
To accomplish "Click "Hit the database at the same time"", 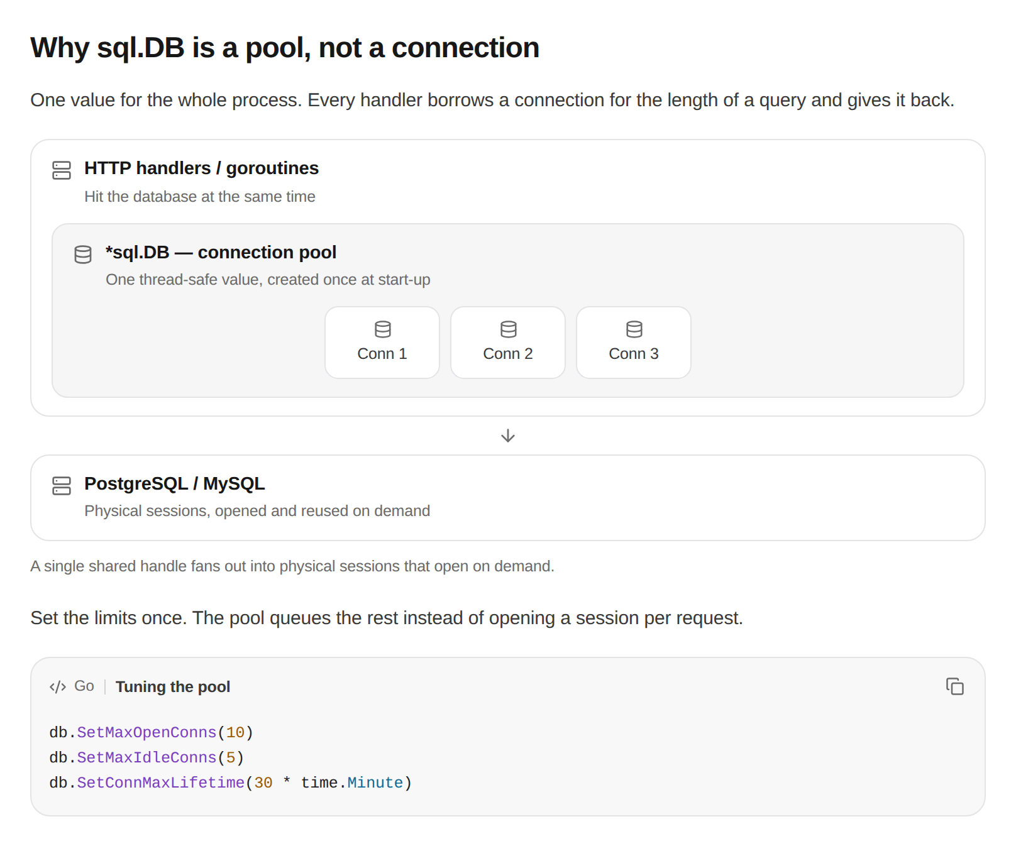I will (x=200, y=197).
